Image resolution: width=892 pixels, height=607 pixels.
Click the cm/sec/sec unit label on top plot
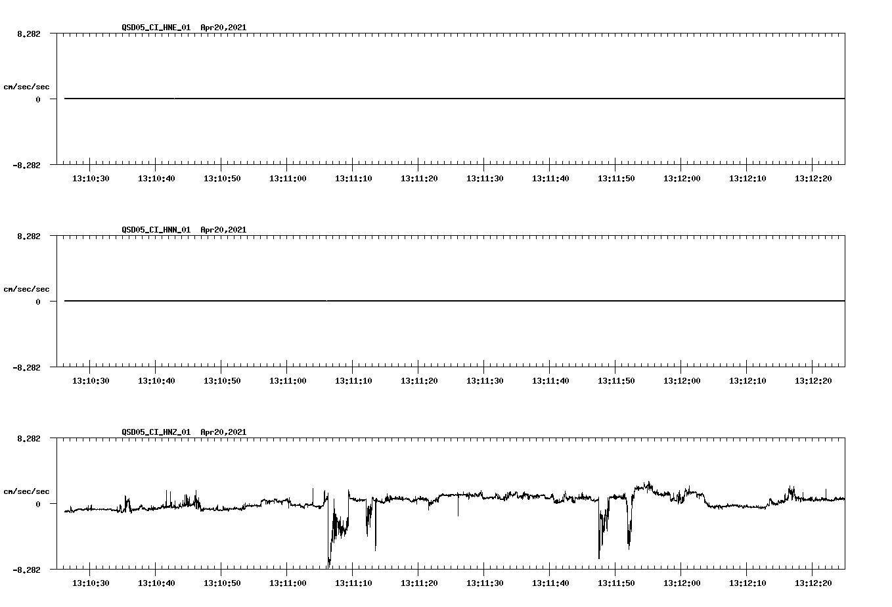pos(27,85)
